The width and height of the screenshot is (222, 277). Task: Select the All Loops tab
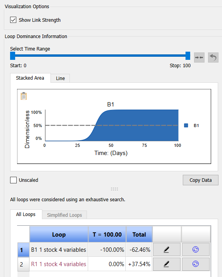pyautogui.click(x=26, y=214)
